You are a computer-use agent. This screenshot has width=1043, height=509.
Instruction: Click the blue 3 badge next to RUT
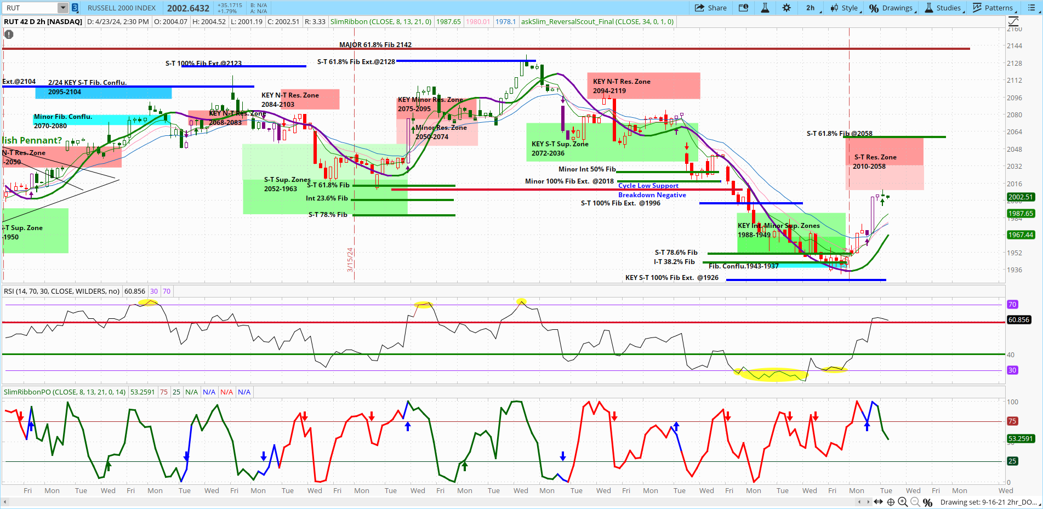[74, 8]
